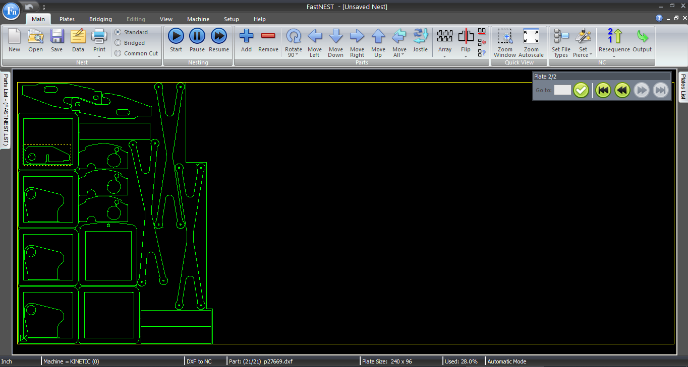Click the small parts icon with red underline
Image resolution: width=688 pixels, height=367 pixels.
[482, 32]
